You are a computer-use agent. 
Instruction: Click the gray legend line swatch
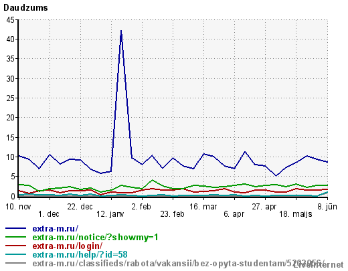click(15, 263)
